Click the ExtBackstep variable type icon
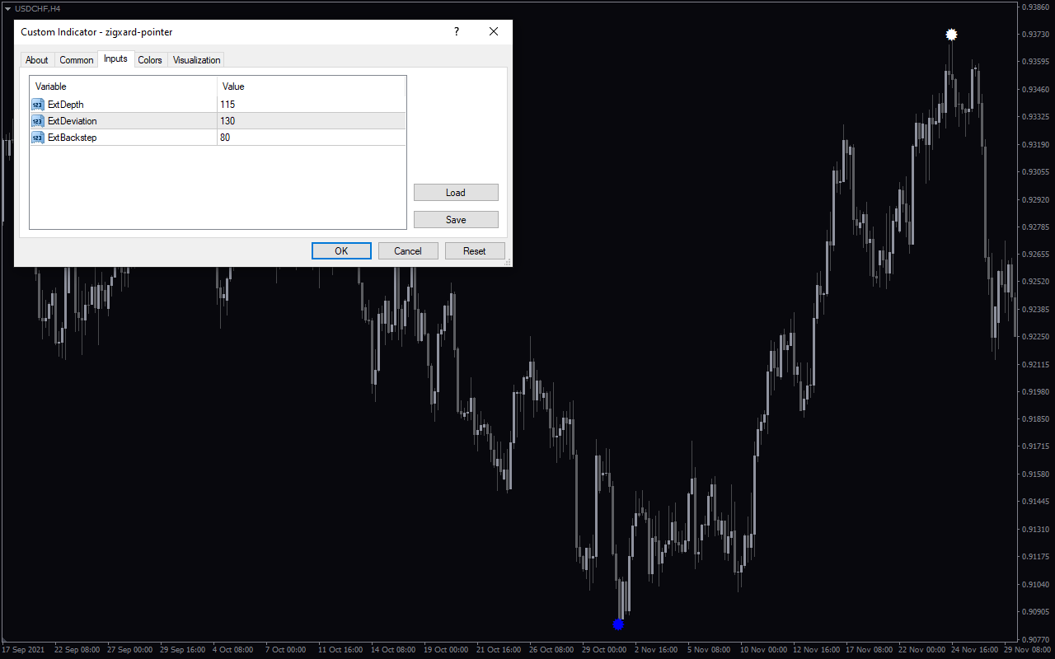The image size is (1055, 659). click(x=38, y=138)
